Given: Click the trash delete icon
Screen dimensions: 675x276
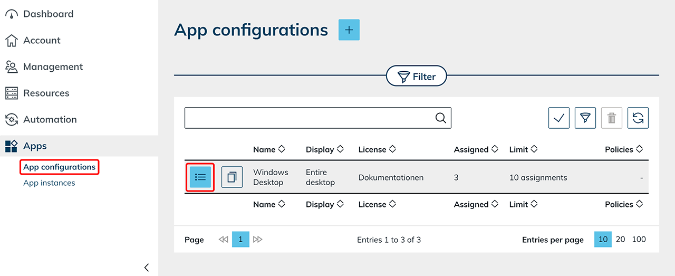Looking at the screenshot, I should (x=611, y=118).
